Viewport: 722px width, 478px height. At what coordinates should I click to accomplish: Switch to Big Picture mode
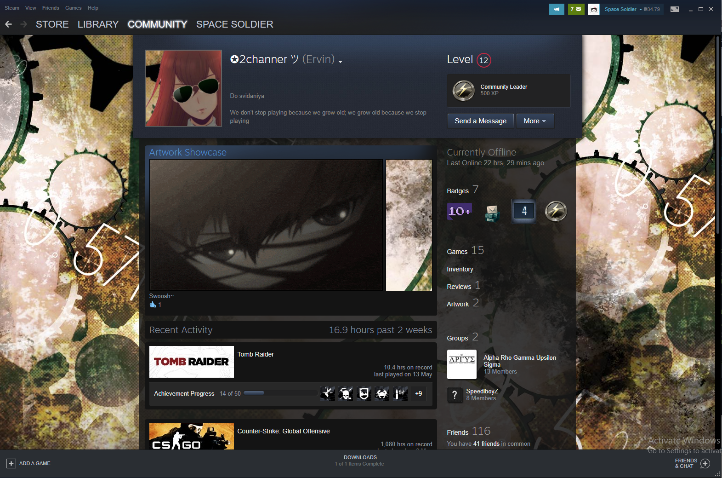(675, 9)
